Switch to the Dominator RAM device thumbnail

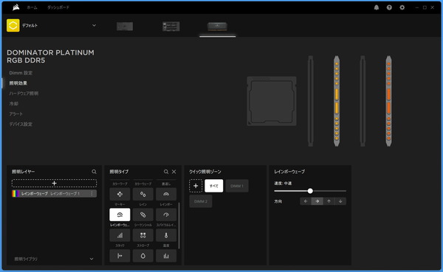217,27
